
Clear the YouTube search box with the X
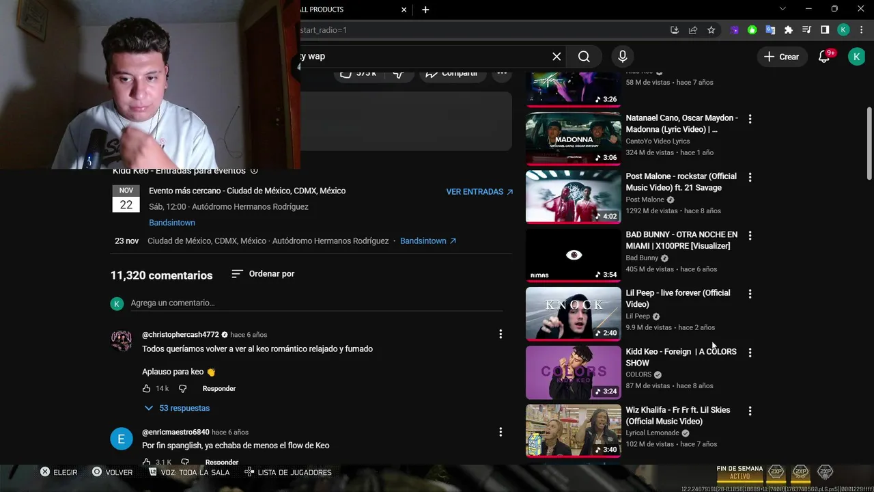[556, 57]
